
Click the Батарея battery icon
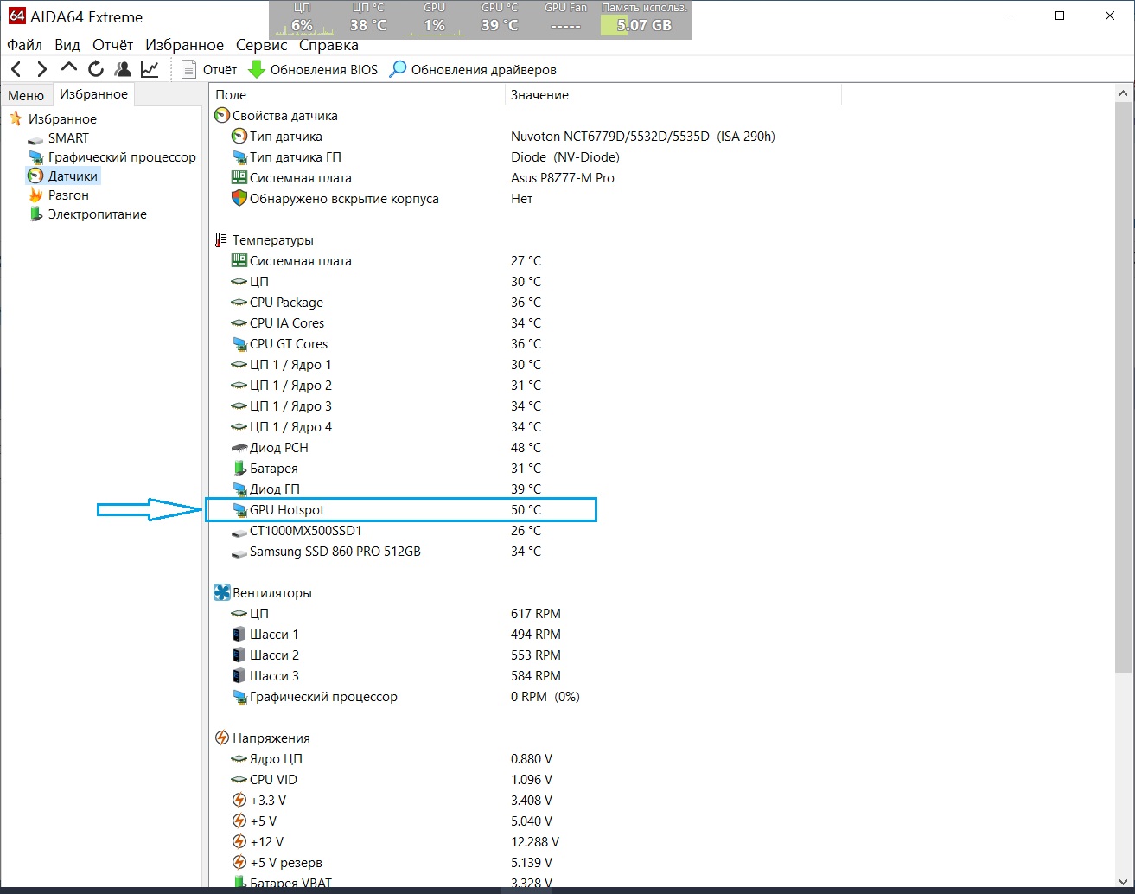pos(239,469)
